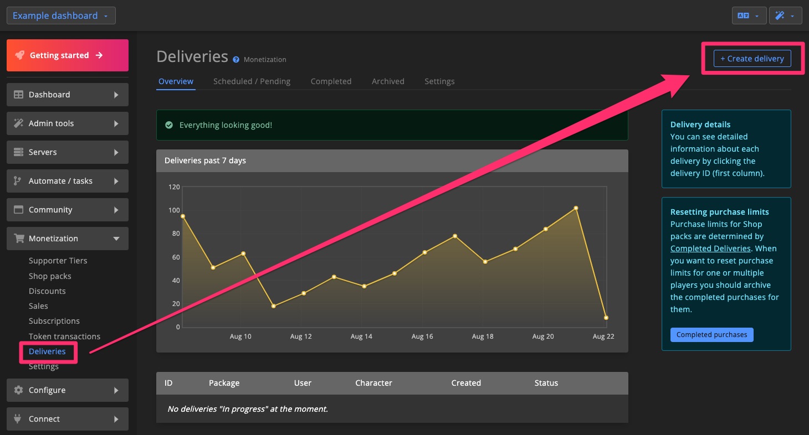Click the Servers stack icon in sidebar
The height and width of the screenshot is (435, 809).
coord(18,152)
